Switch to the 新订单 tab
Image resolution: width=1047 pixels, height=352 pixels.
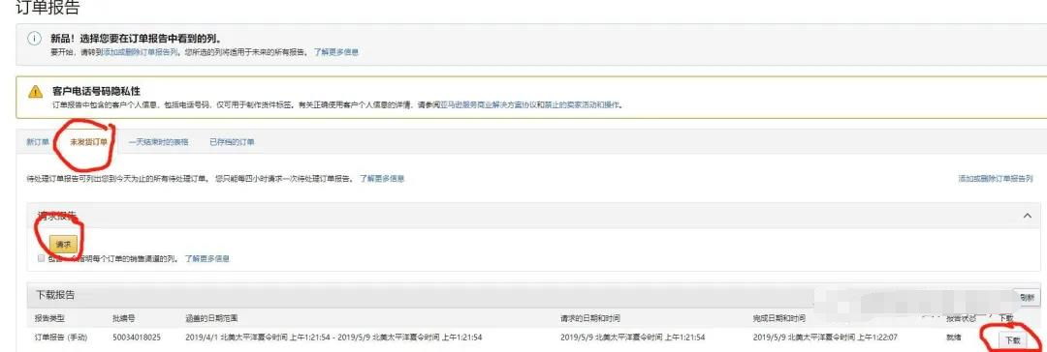coord(38,142)
